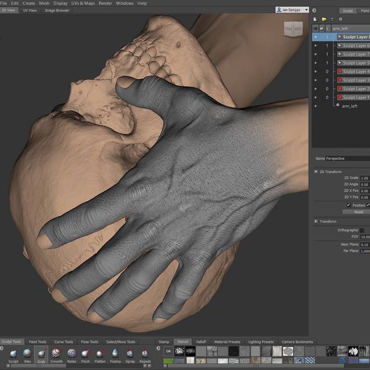
Task: Click the Name field showing Perspective
Action: pos(347,159)
